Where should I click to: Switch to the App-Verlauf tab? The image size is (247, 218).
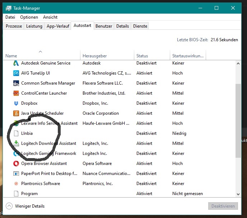(x=58, y=26)
